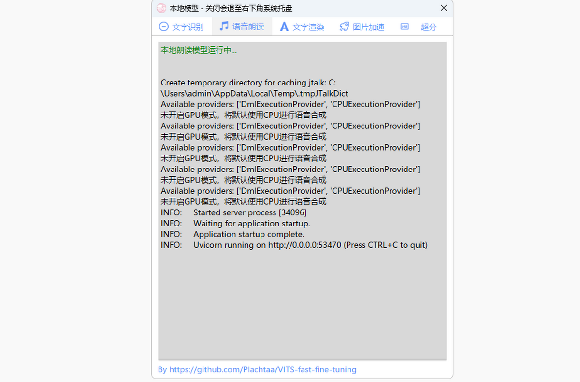Click the music note icon

pos(224,27)
